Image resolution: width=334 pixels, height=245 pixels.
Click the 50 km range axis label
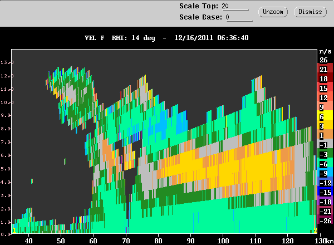tap(61, 241)
